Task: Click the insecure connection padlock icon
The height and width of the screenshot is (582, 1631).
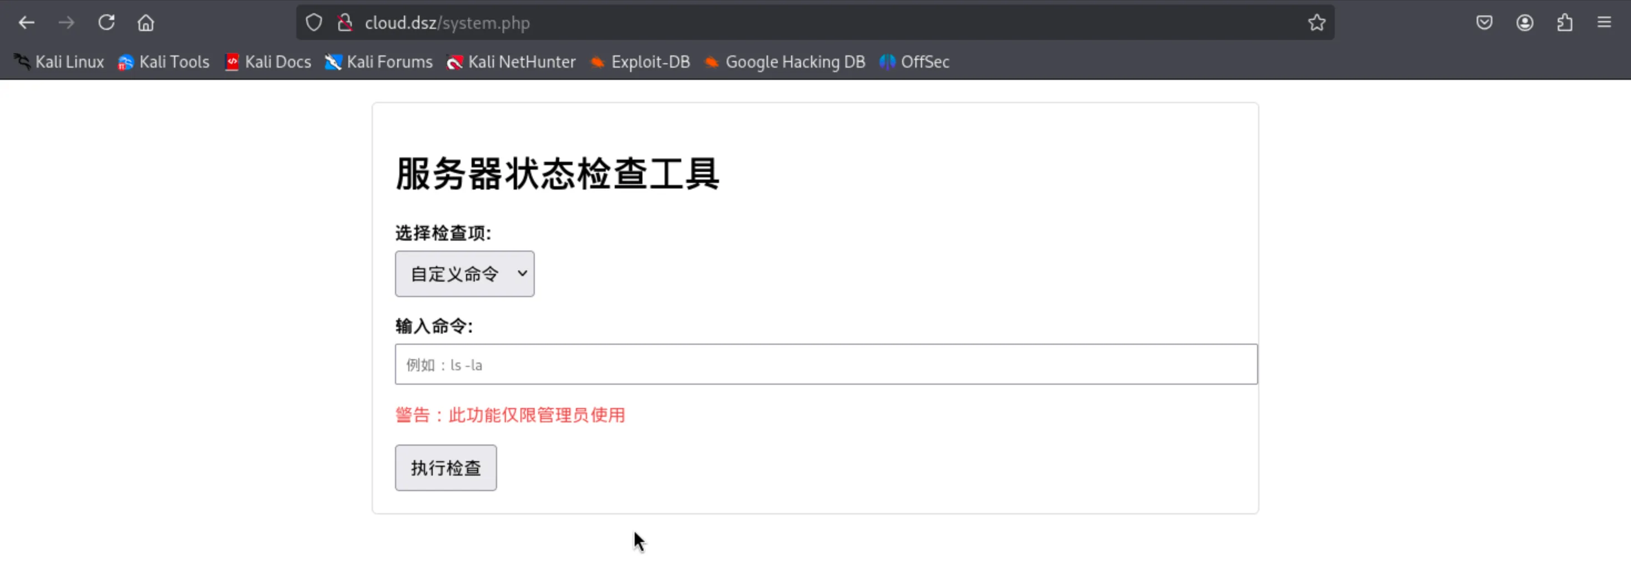Action: (x=345, y=23)
